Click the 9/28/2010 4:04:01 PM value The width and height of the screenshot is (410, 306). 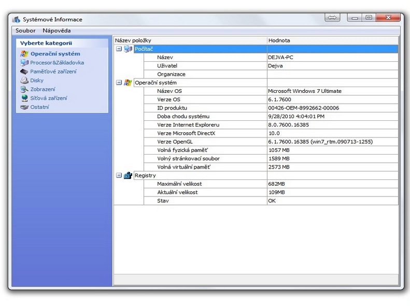pyautogui.click(x=333, y=116)
